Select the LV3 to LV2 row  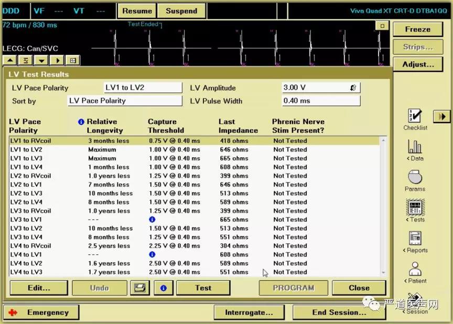[195, 229]
